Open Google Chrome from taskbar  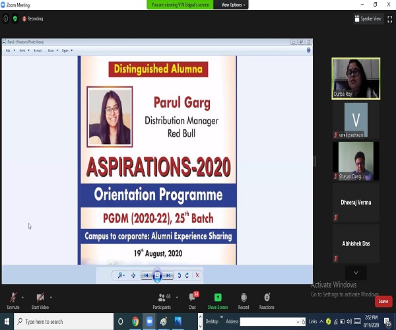135,321
